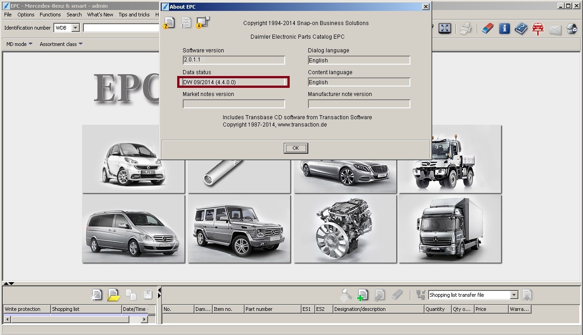
Task: Select the engine thumbnail
Action: click(345, 229)
